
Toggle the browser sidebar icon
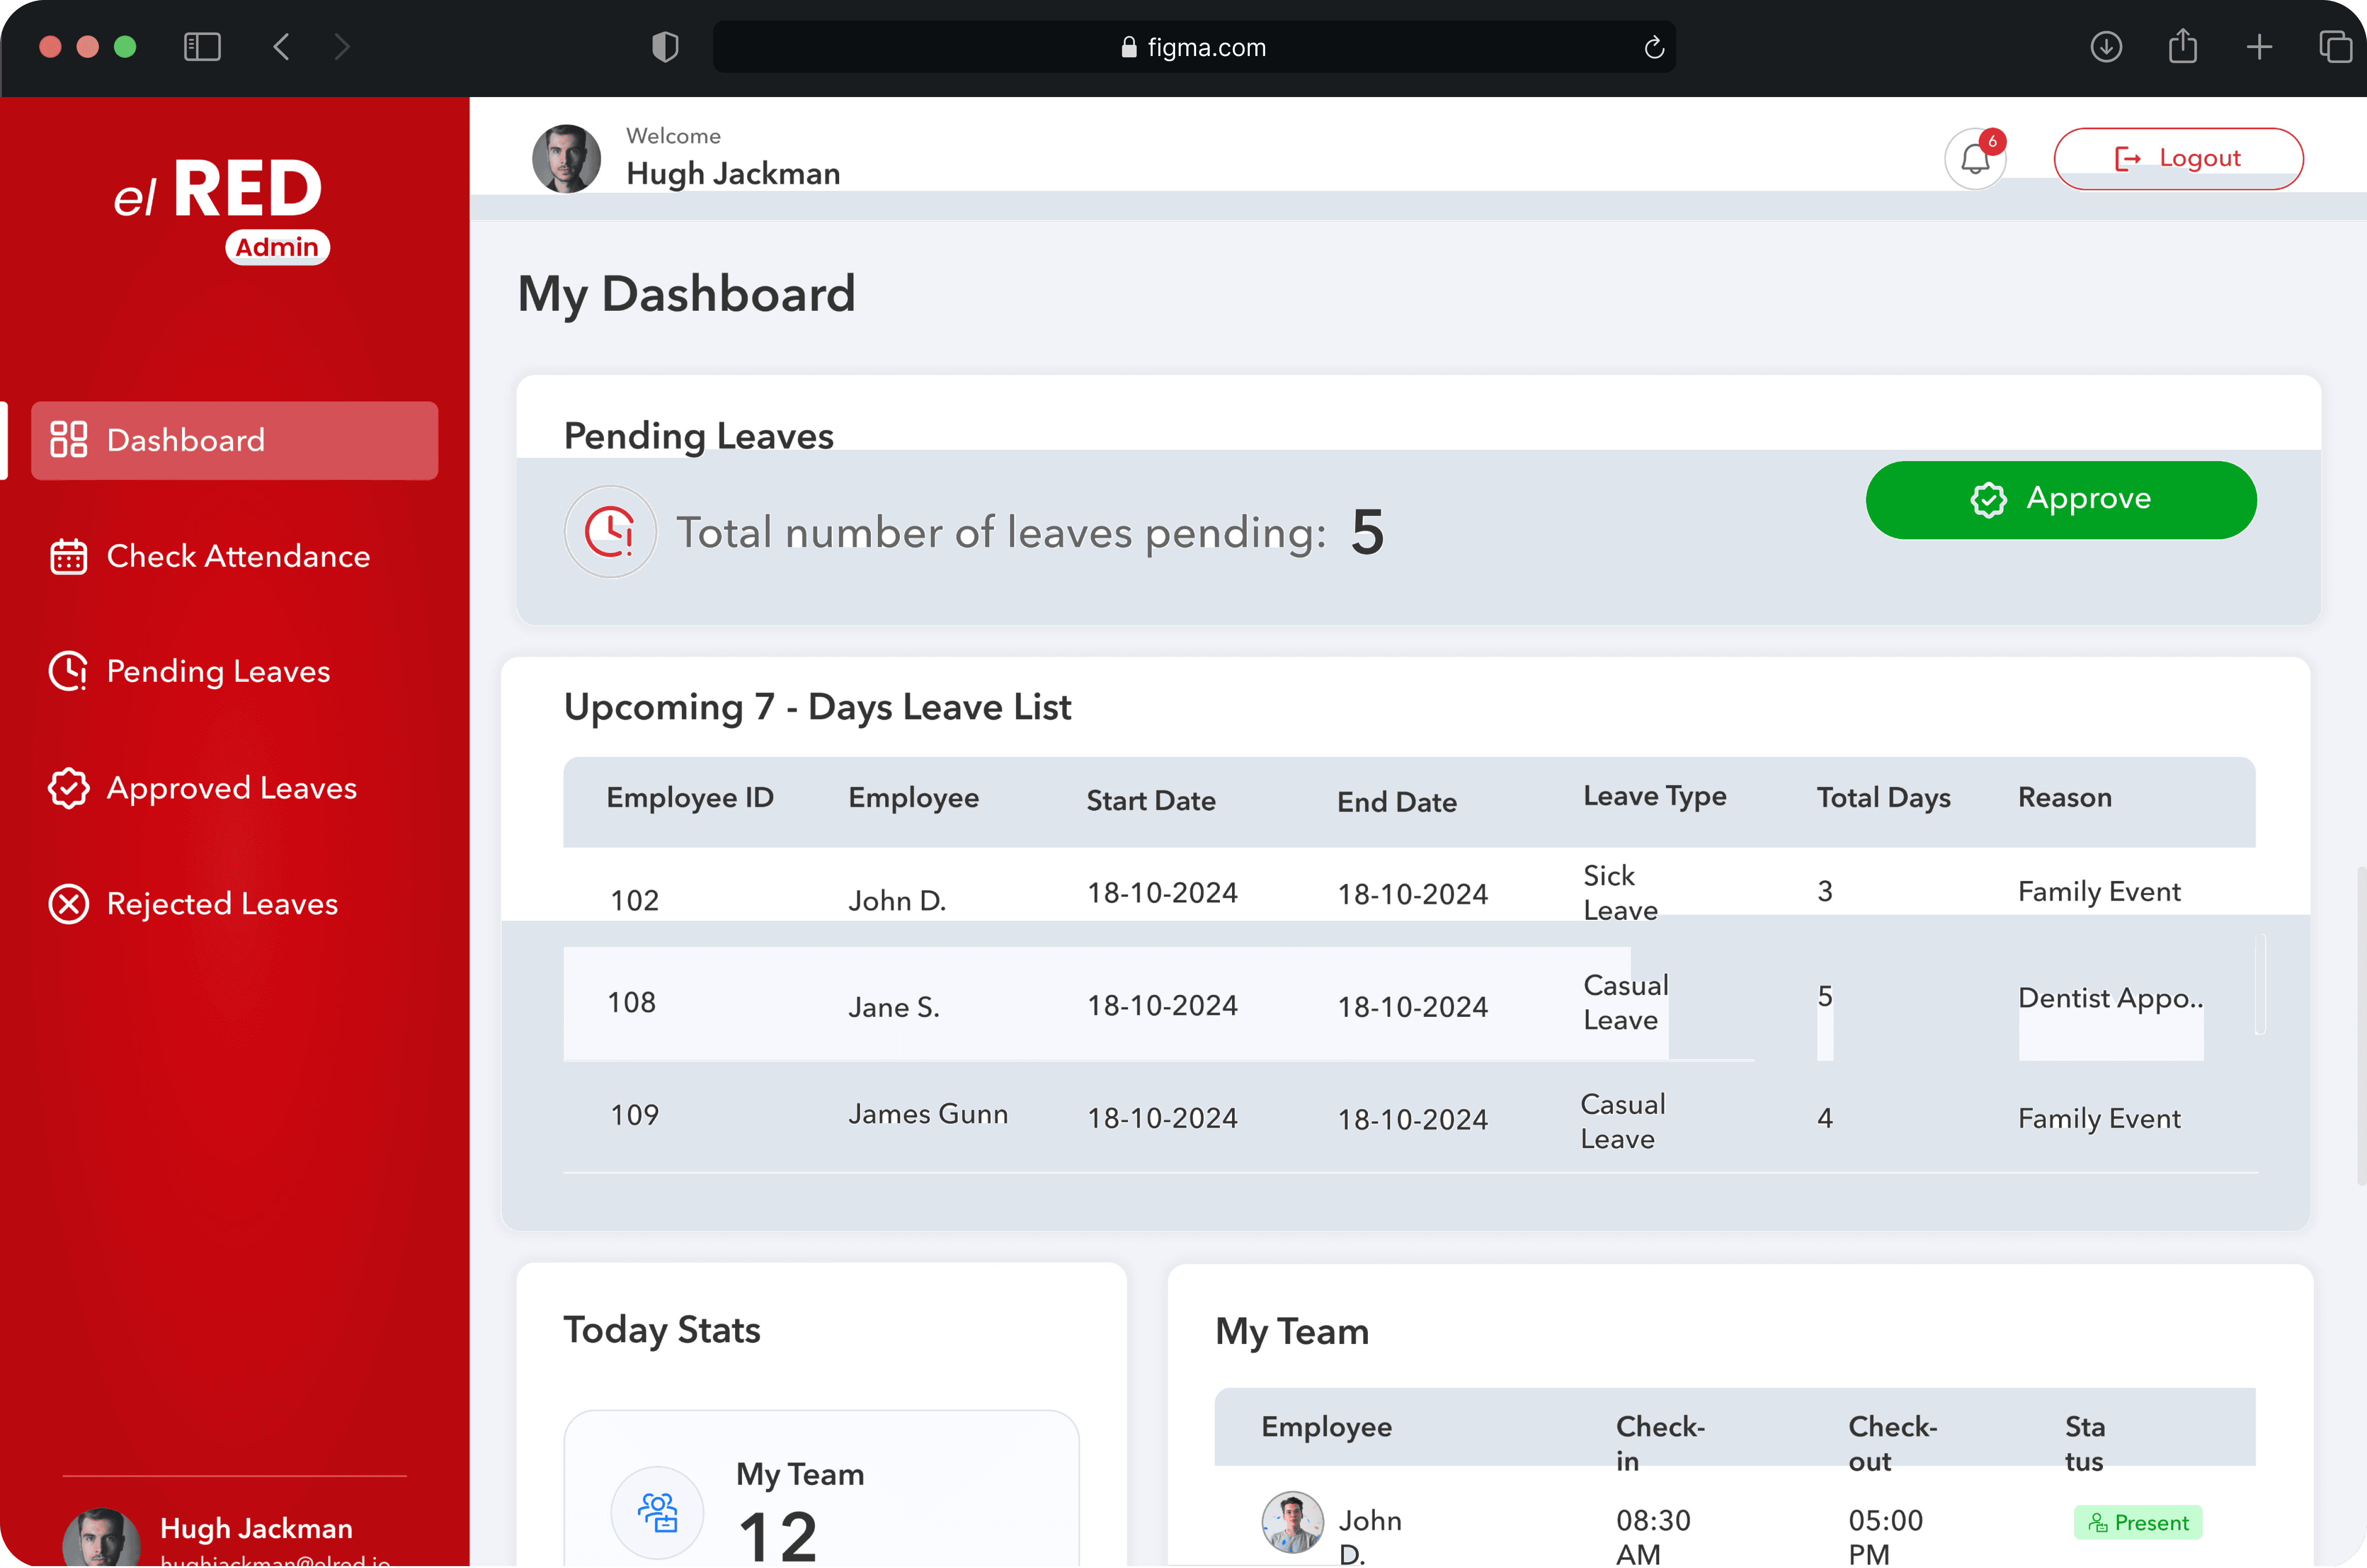tap(202, 47)
